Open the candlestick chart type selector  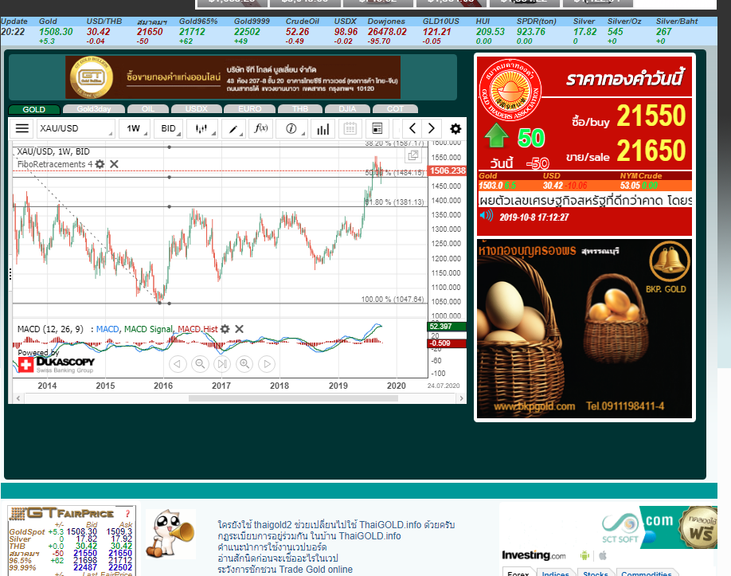(202, 129)
